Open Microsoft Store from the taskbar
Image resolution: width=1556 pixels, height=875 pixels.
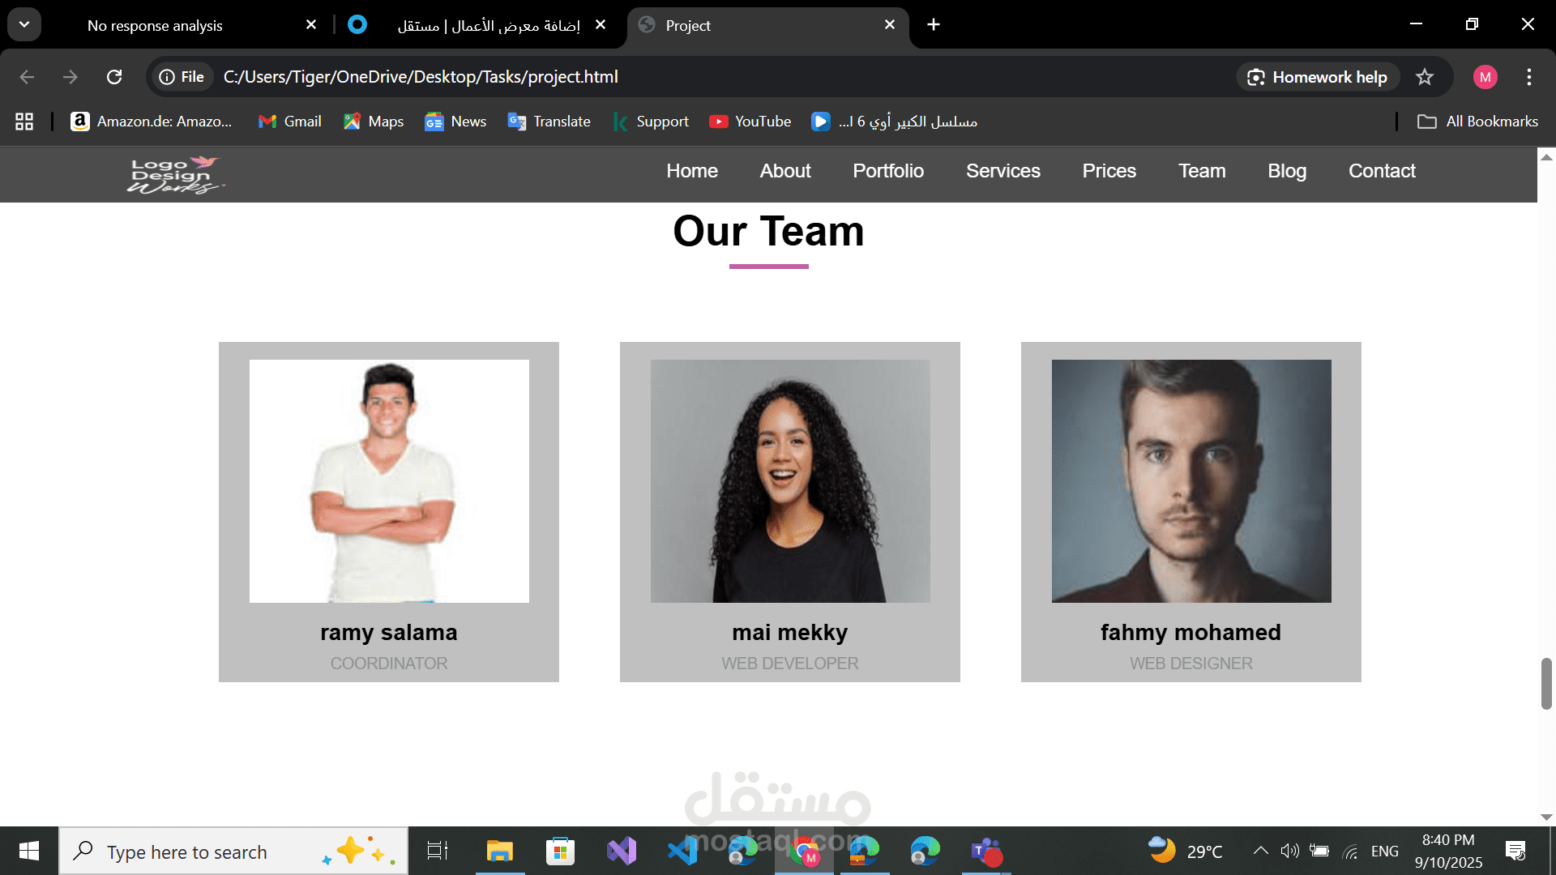[560, 852]
